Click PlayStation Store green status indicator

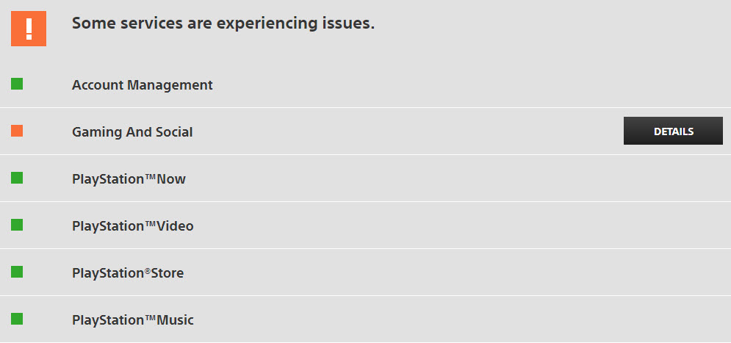[17, 272]
